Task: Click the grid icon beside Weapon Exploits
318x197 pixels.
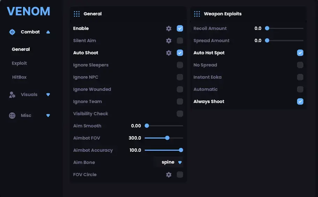Action: (197, 14)
